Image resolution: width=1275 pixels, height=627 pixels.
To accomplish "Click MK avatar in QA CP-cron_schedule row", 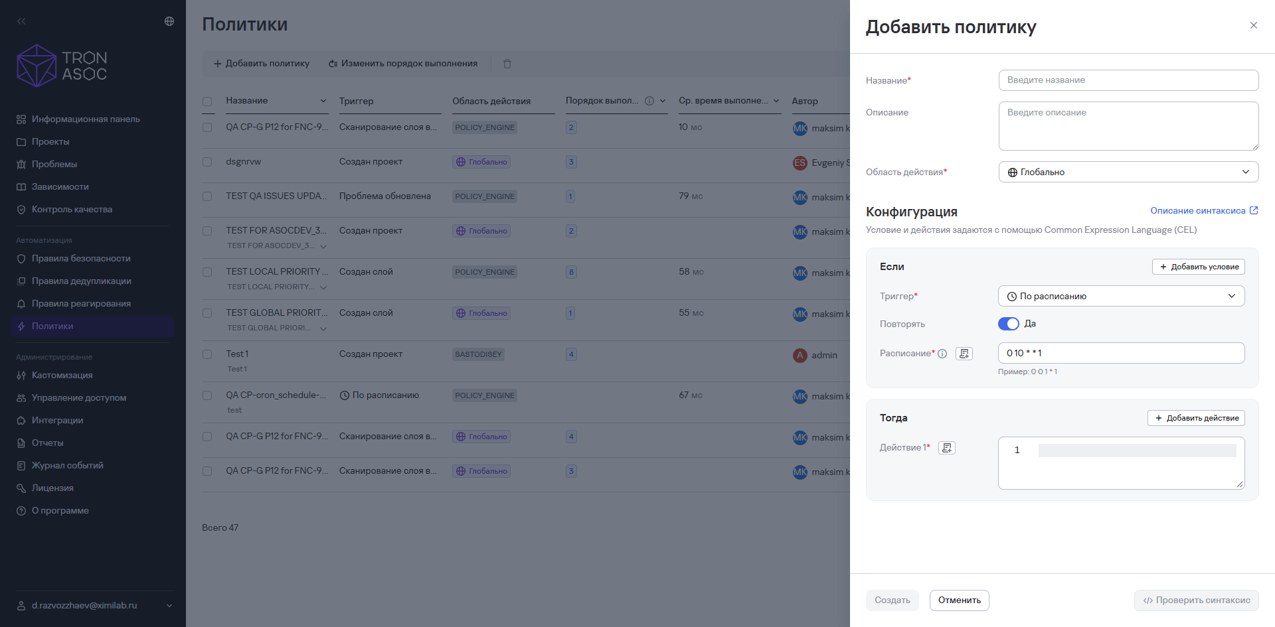I will tap(800, 396).
